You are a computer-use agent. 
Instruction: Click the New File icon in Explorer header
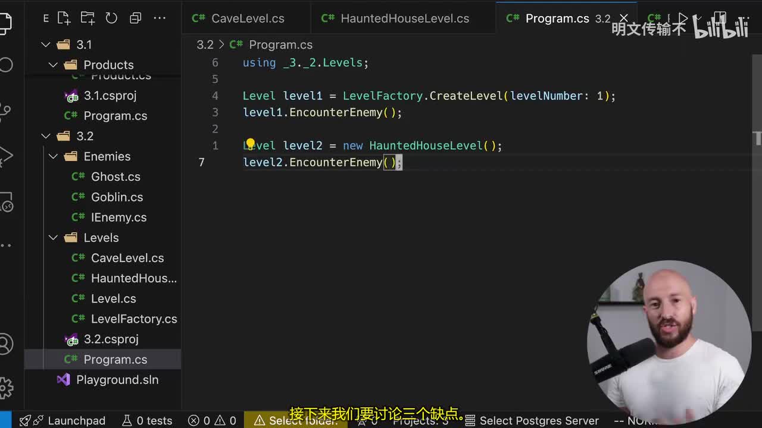[x=64, y=18]
